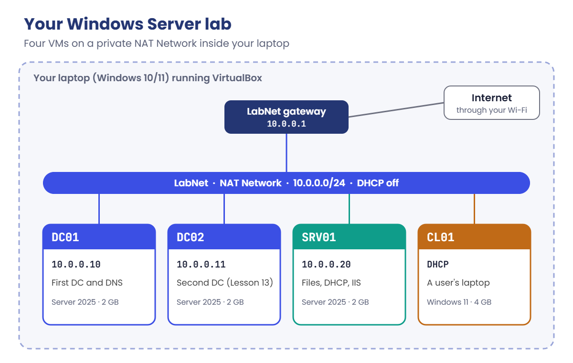Select the Internet box
573x363 pixels.
(x=492, y=103)
